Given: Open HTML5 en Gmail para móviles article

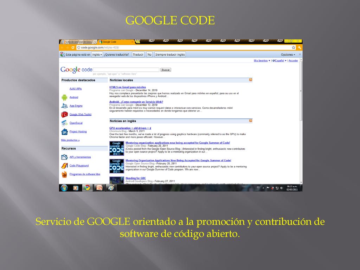Looking at the screenshot, I should click(x=128, y=87).
